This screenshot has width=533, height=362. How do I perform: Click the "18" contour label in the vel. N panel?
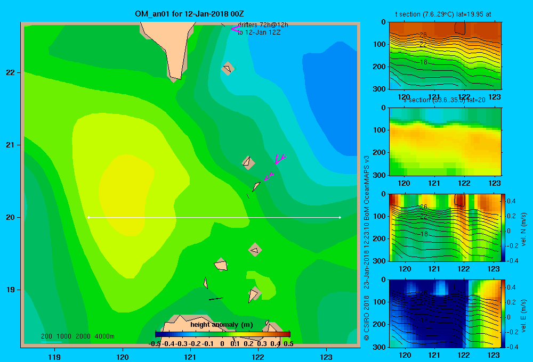coord(424,234)
